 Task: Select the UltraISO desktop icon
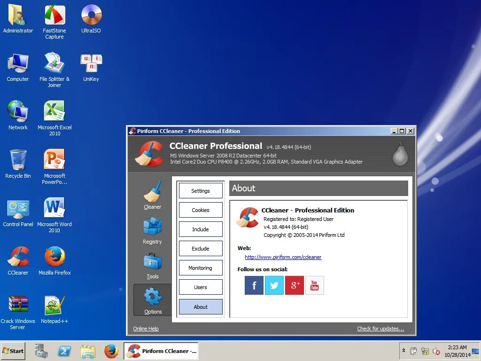click(91, 18)
